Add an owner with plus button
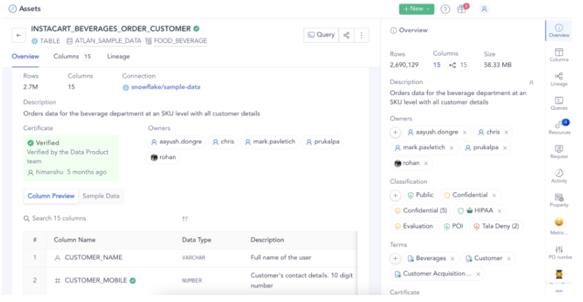The image size is (583, 302). pos(395,132)
